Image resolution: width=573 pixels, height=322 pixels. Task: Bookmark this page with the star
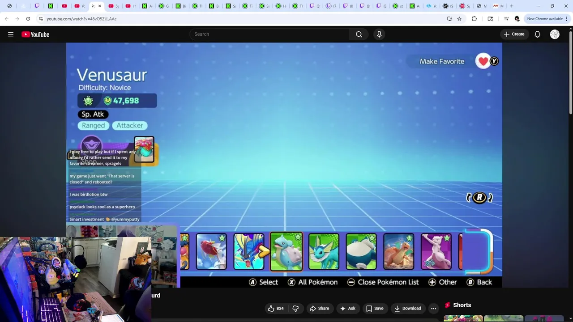[x=459, y=19]
